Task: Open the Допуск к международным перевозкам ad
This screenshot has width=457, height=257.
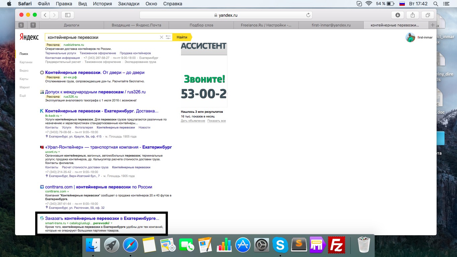Action: click(95, 92)
